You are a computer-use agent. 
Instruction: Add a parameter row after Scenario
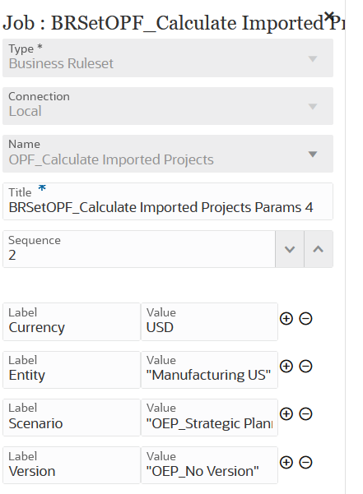coord(286,413)
